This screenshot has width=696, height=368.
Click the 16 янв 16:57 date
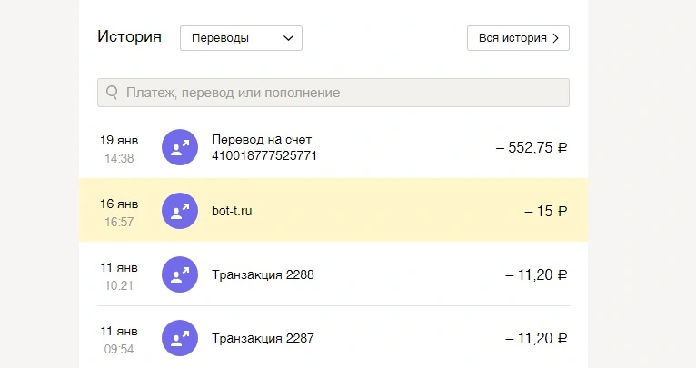[119, 213]
